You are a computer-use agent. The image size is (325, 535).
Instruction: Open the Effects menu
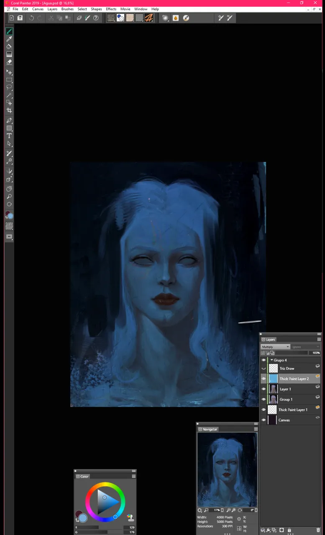coord(111,9)
